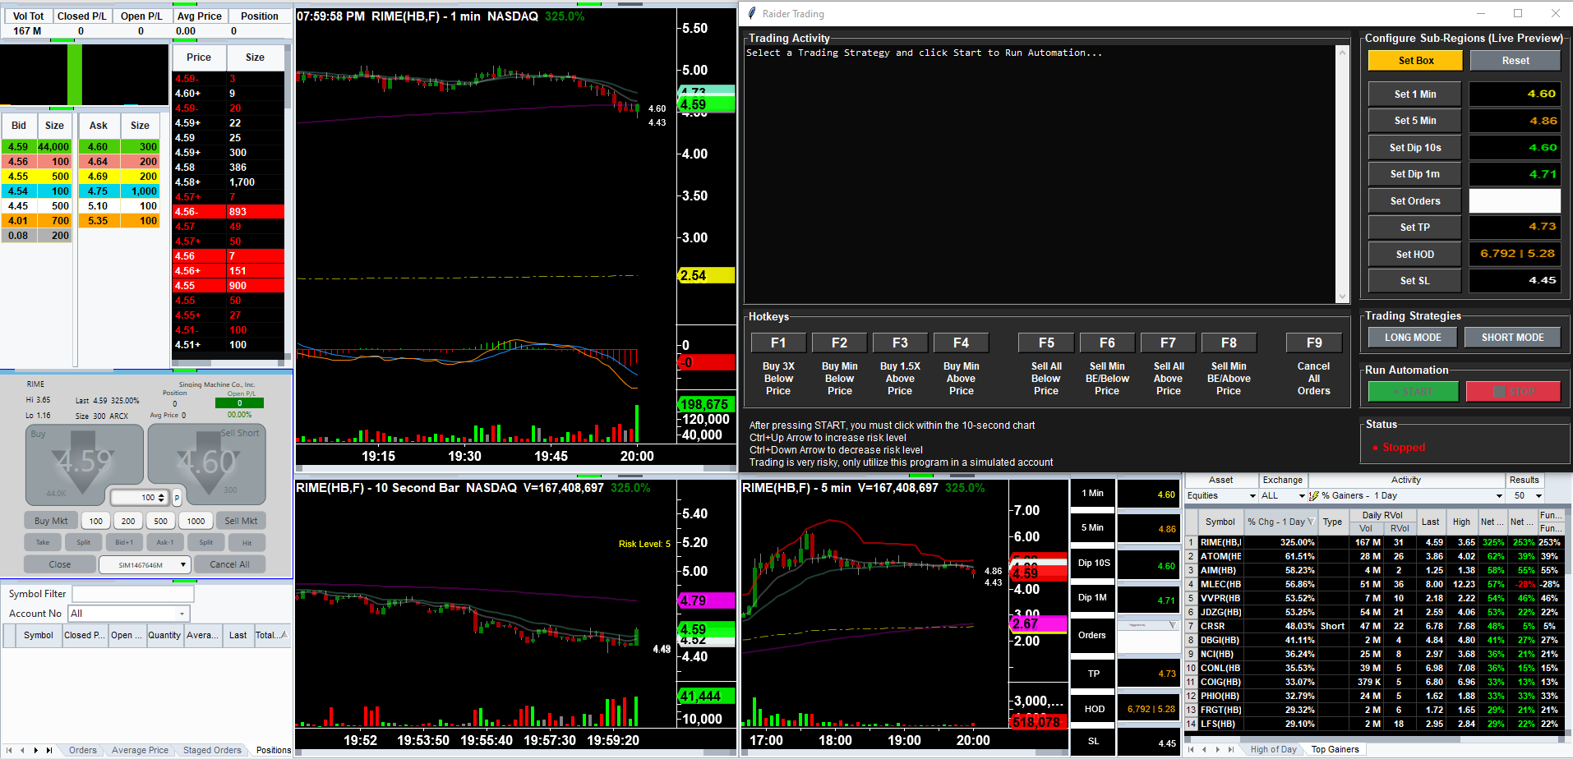Viewport: 1573px width, 759px height.
Task: Click sort arrow on % Chg column
Action: (1311, 522)
